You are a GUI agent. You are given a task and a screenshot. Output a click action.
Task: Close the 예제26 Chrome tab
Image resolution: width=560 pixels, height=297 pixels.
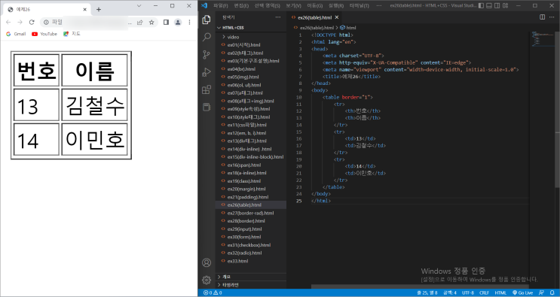tap(84, 9)
